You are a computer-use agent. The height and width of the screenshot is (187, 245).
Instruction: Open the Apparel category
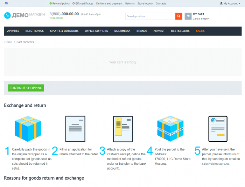click(13, 31)
